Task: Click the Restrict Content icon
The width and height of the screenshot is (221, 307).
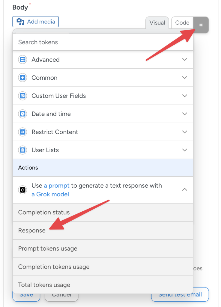Action: coord(22,132)
